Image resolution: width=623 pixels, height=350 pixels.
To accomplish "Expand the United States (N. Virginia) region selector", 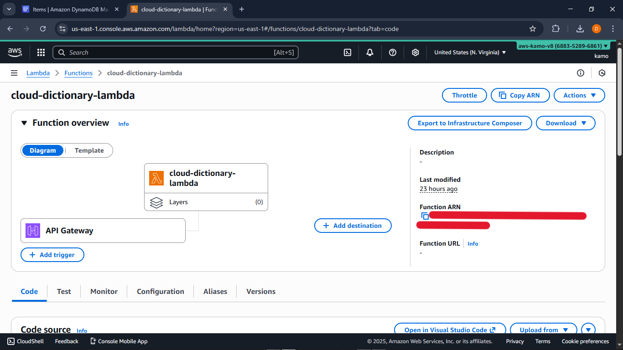I will [x=470, y=52].
